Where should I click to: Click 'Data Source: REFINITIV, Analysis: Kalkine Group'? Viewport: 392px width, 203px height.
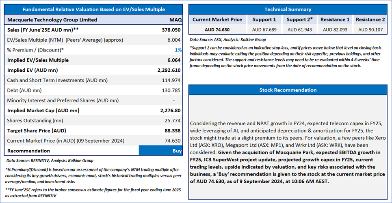[50, 160]
